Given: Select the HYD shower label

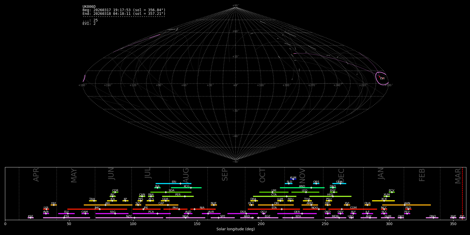Looking at the screenshot, I should pos(330,195).
